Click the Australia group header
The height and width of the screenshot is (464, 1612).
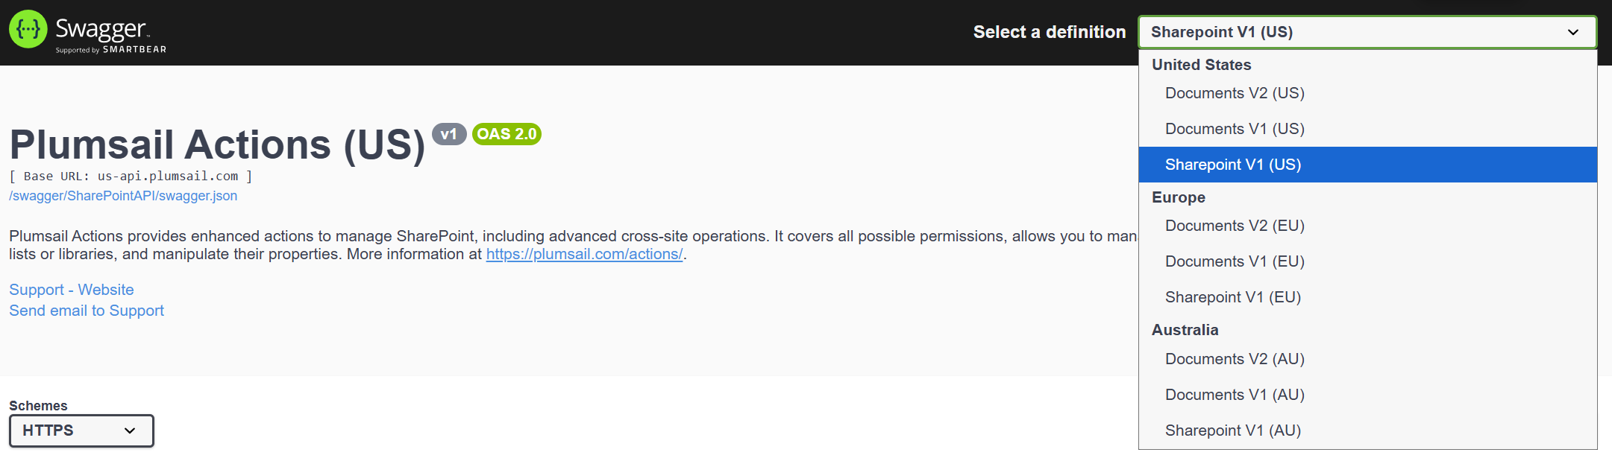click(1185, 329)
